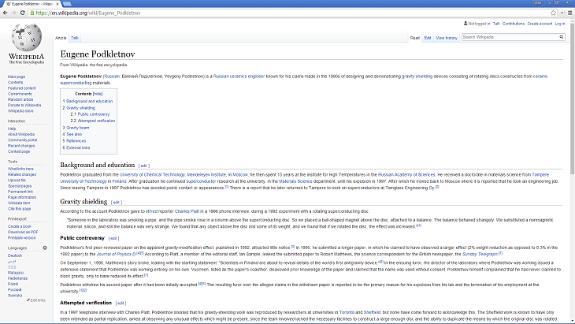Open Community portal link
The image size is (575, 324).
[22, 140]
